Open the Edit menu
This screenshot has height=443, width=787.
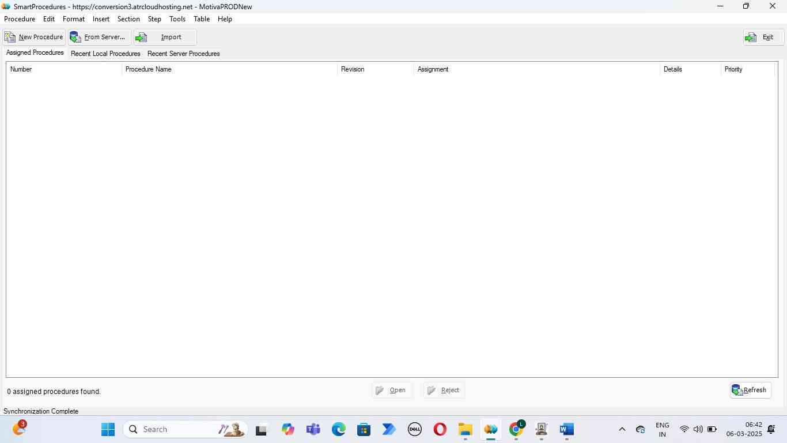pos(49,19)
